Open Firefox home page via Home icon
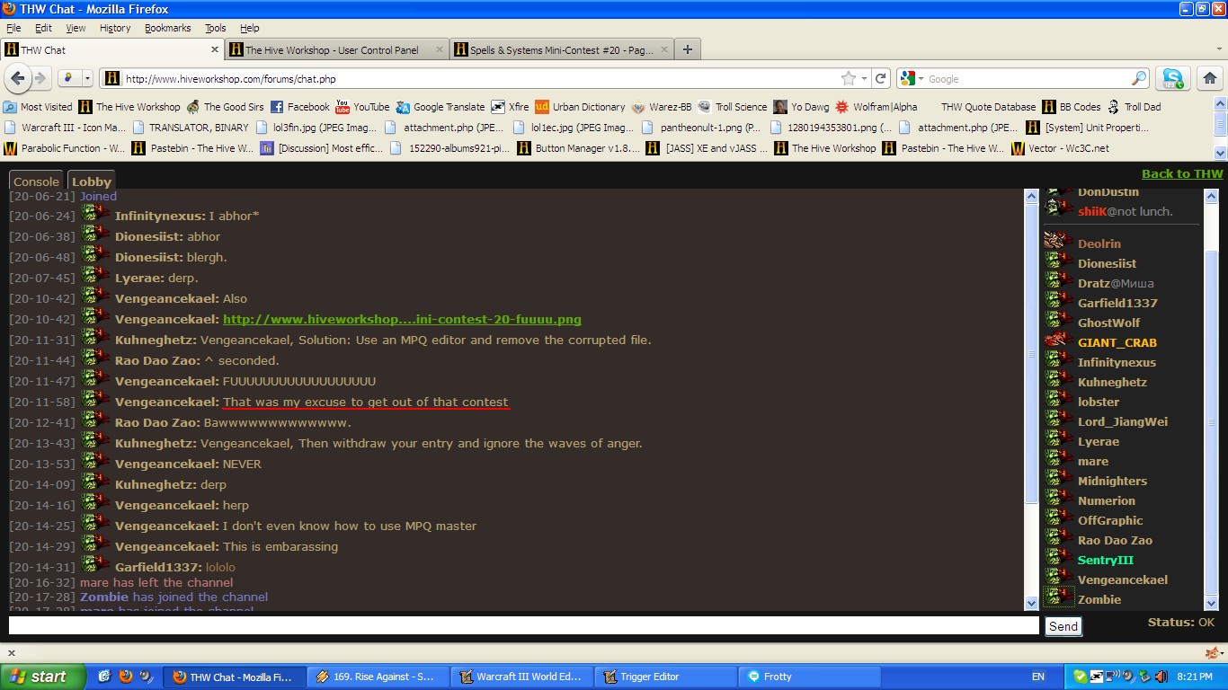Screen dimensions: 1228x690 point(1210,78)
